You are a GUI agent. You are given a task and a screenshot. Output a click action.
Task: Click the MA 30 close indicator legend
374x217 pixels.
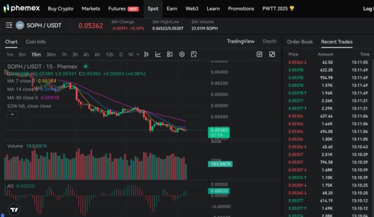click(x=33, y=98)
